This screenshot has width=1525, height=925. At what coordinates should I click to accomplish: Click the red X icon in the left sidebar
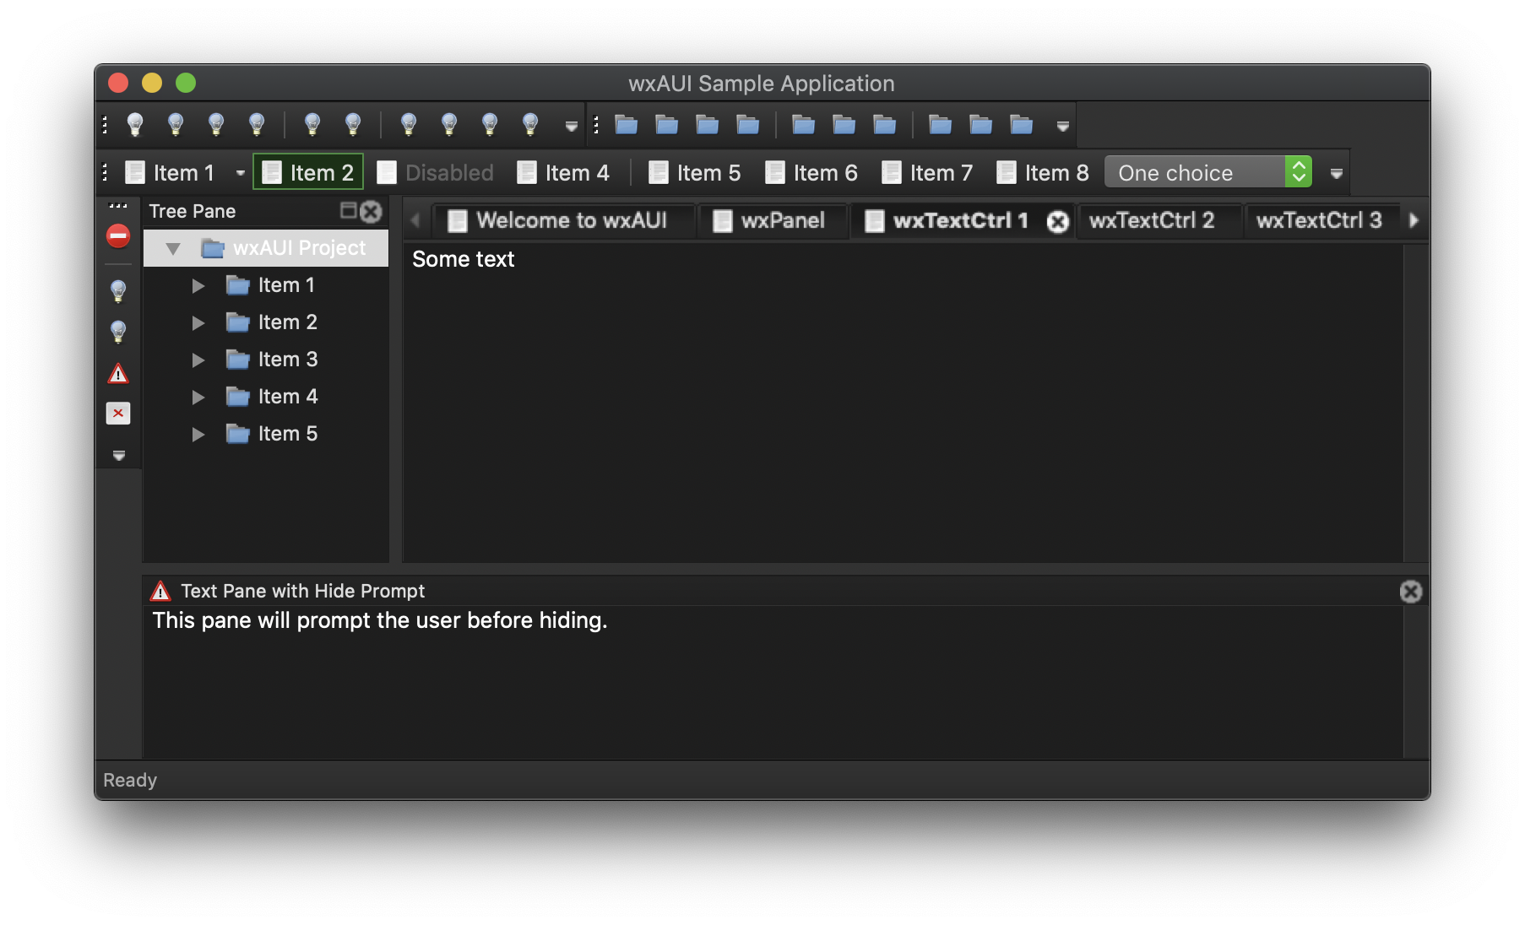tap(117, 413)
